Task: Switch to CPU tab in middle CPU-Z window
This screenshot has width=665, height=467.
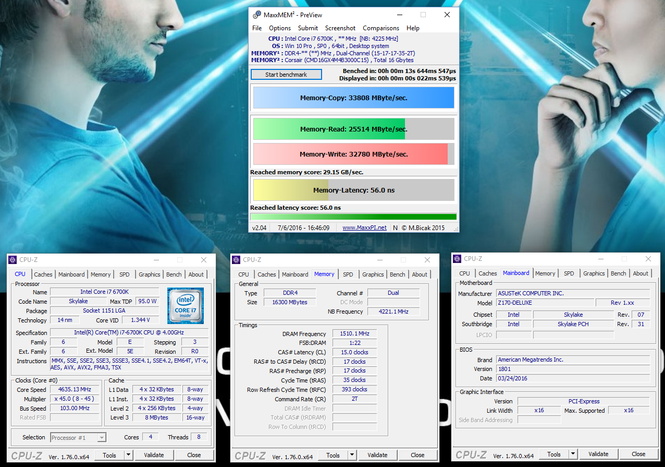Action: (243, 274)
